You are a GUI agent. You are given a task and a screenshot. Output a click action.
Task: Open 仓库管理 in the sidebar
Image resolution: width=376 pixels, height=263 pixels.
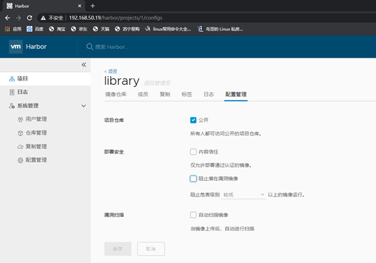(x=36, y=133)
